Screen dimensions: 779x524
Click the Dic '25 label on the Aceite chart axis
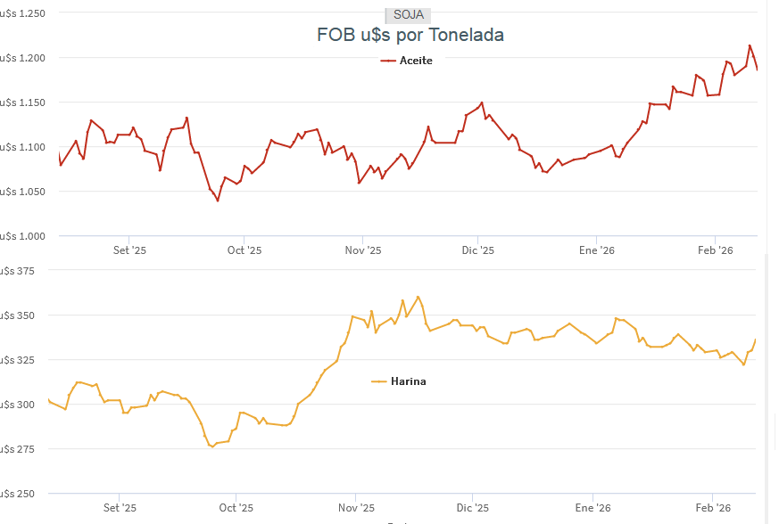point(477,250)
